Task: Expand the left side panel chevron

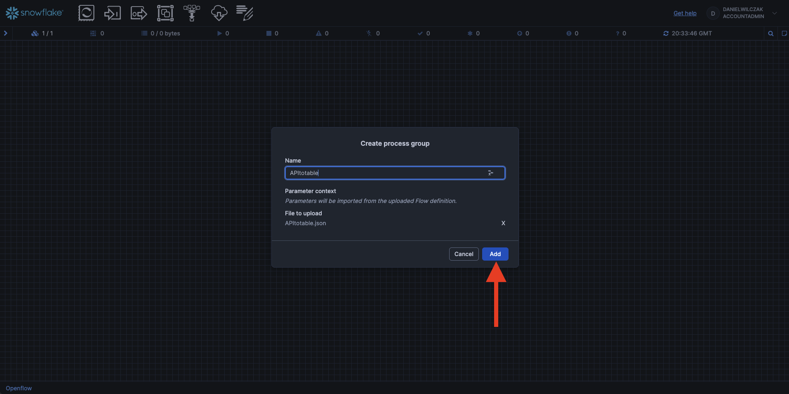Action: click(6, 33)
